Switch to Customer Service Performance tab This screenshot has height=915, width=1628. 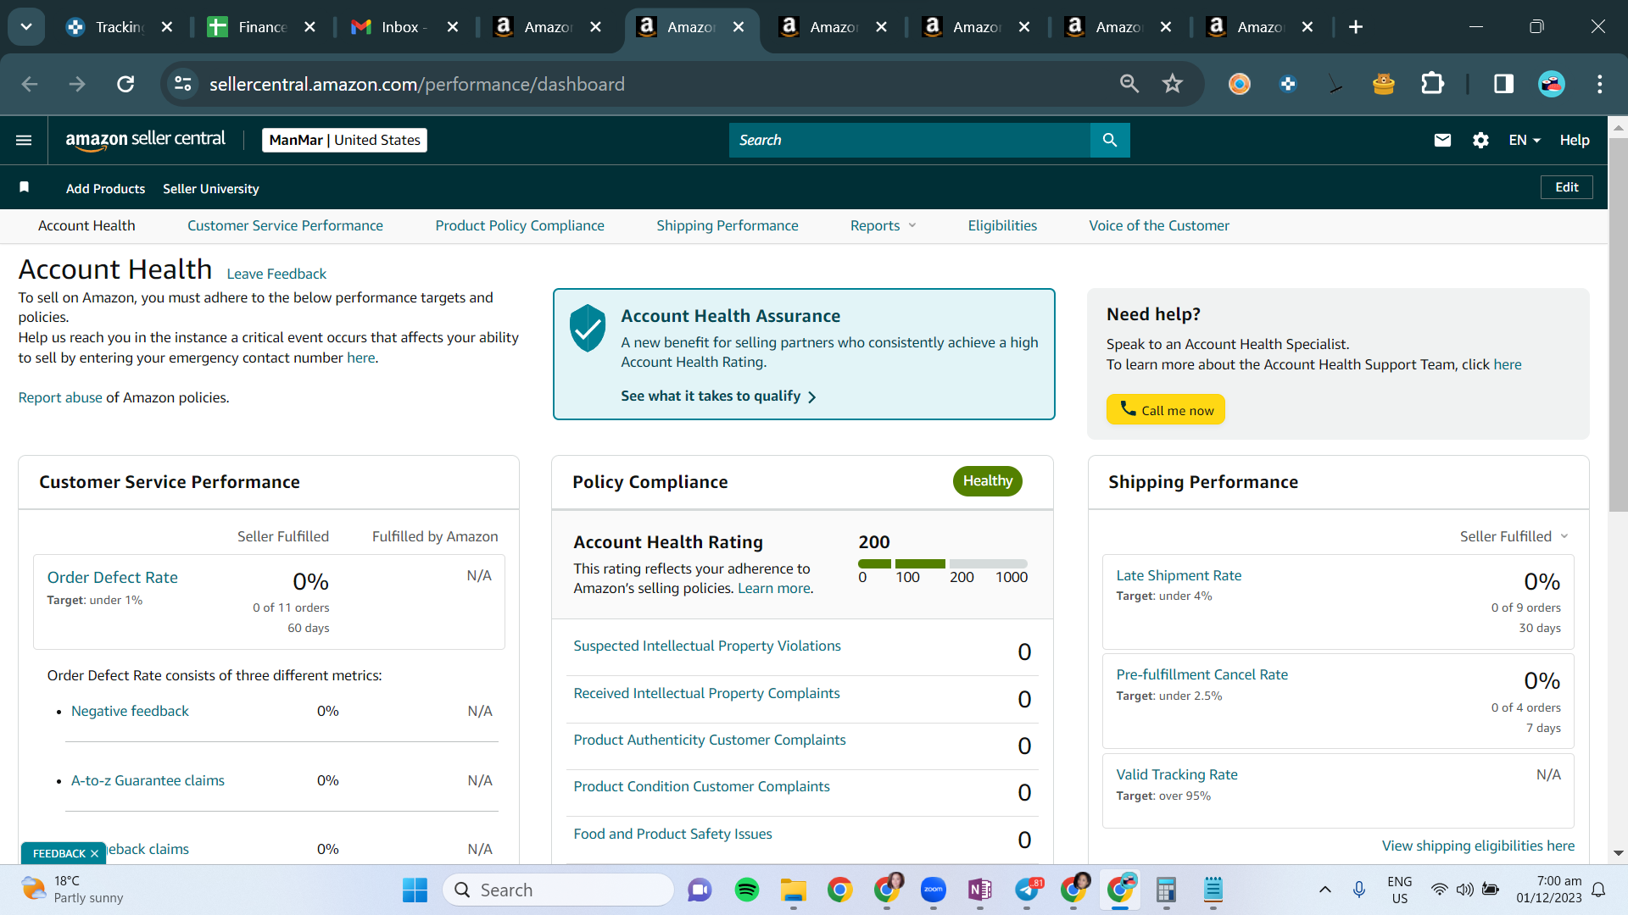[x=285, y=226]
